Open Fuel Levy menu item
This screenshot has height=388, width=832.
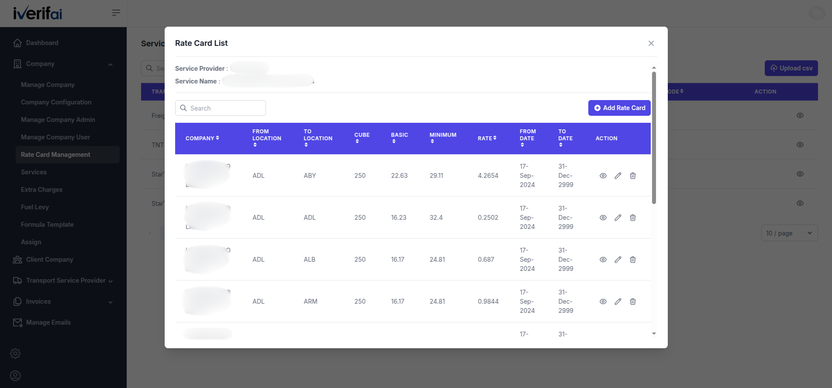[35, 207]
